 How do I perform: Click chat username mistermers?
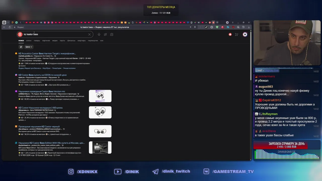(267, 76)
